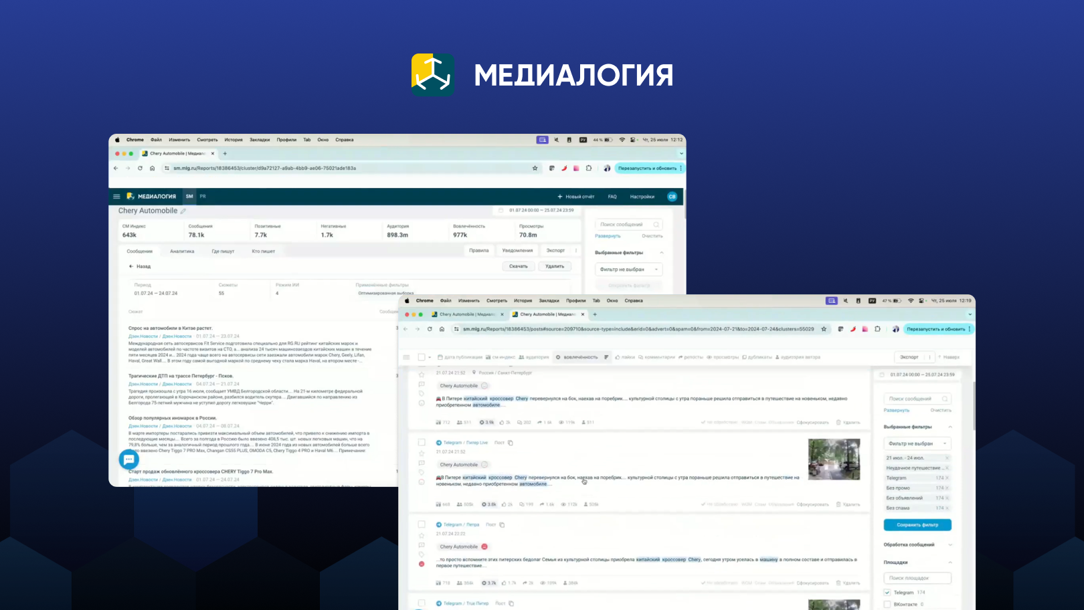Click the Поиск площадок search field
This screenshot has height=610, width=1084.
pos(917,578)
